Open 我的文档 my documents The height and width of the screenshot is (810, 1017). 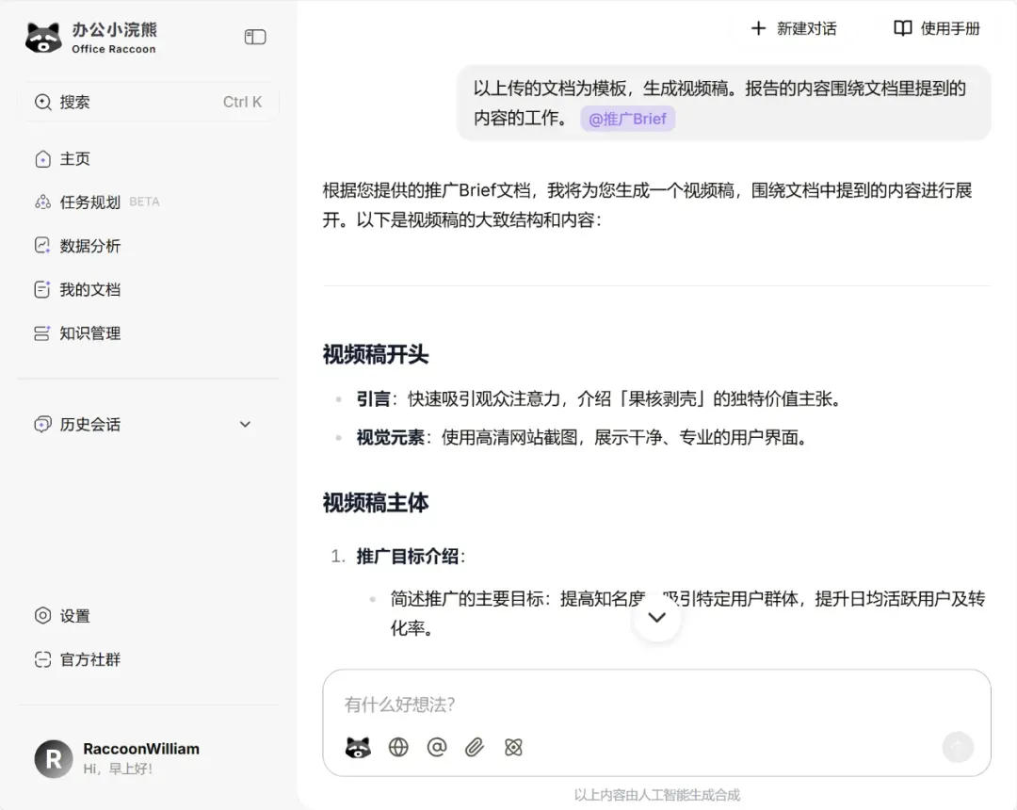90,289
